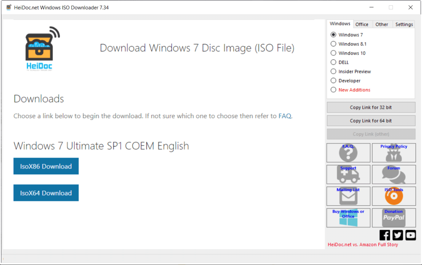Open the PayPal Donation icon
Screen dimensions: 422x265
point(394,218)
